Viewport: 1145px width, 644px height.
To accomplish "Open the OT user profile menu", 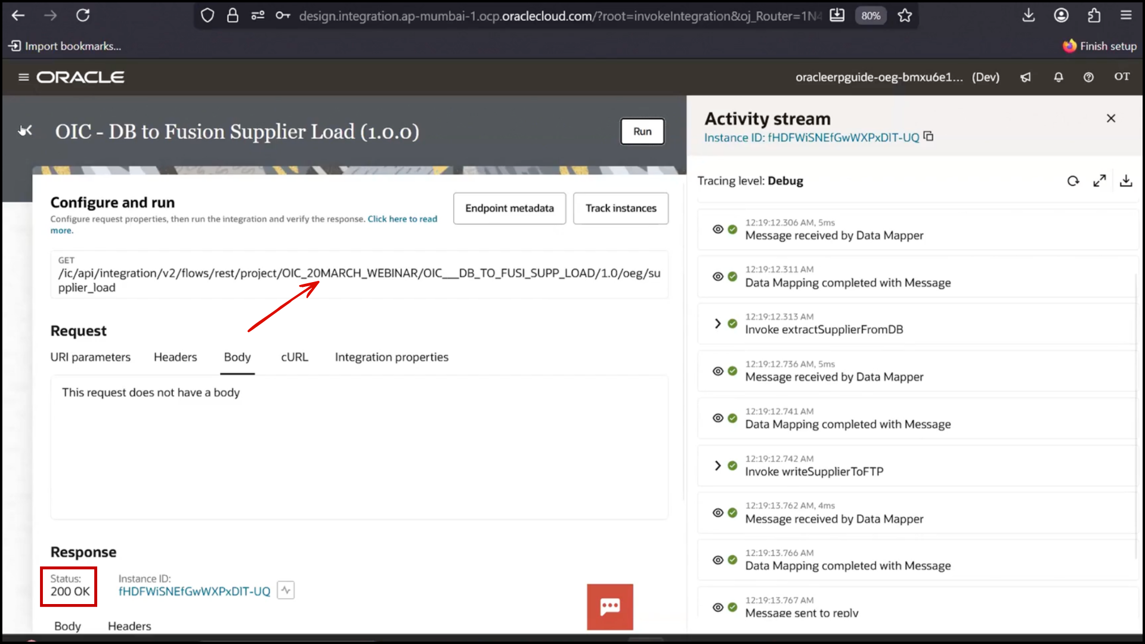I will (x=1122, y=76).
